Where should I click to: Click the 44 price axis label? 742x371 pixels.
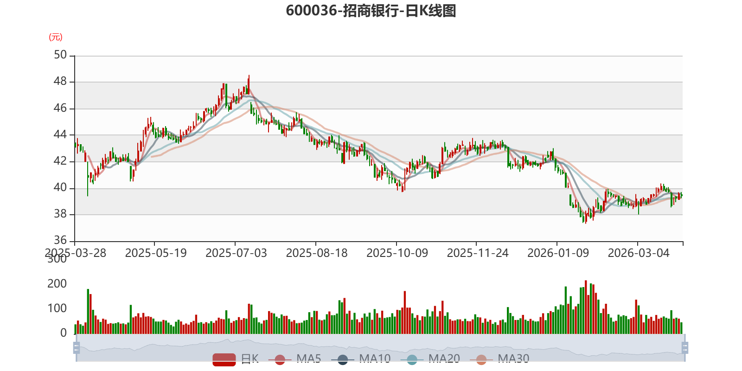(60, 135)
